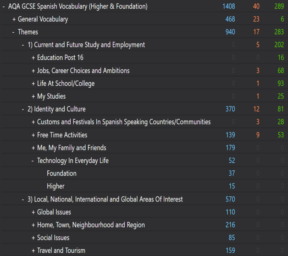Expand Home, Town, Neighbourhood and Region
This screenshot has height=256, width=288.
33,225
